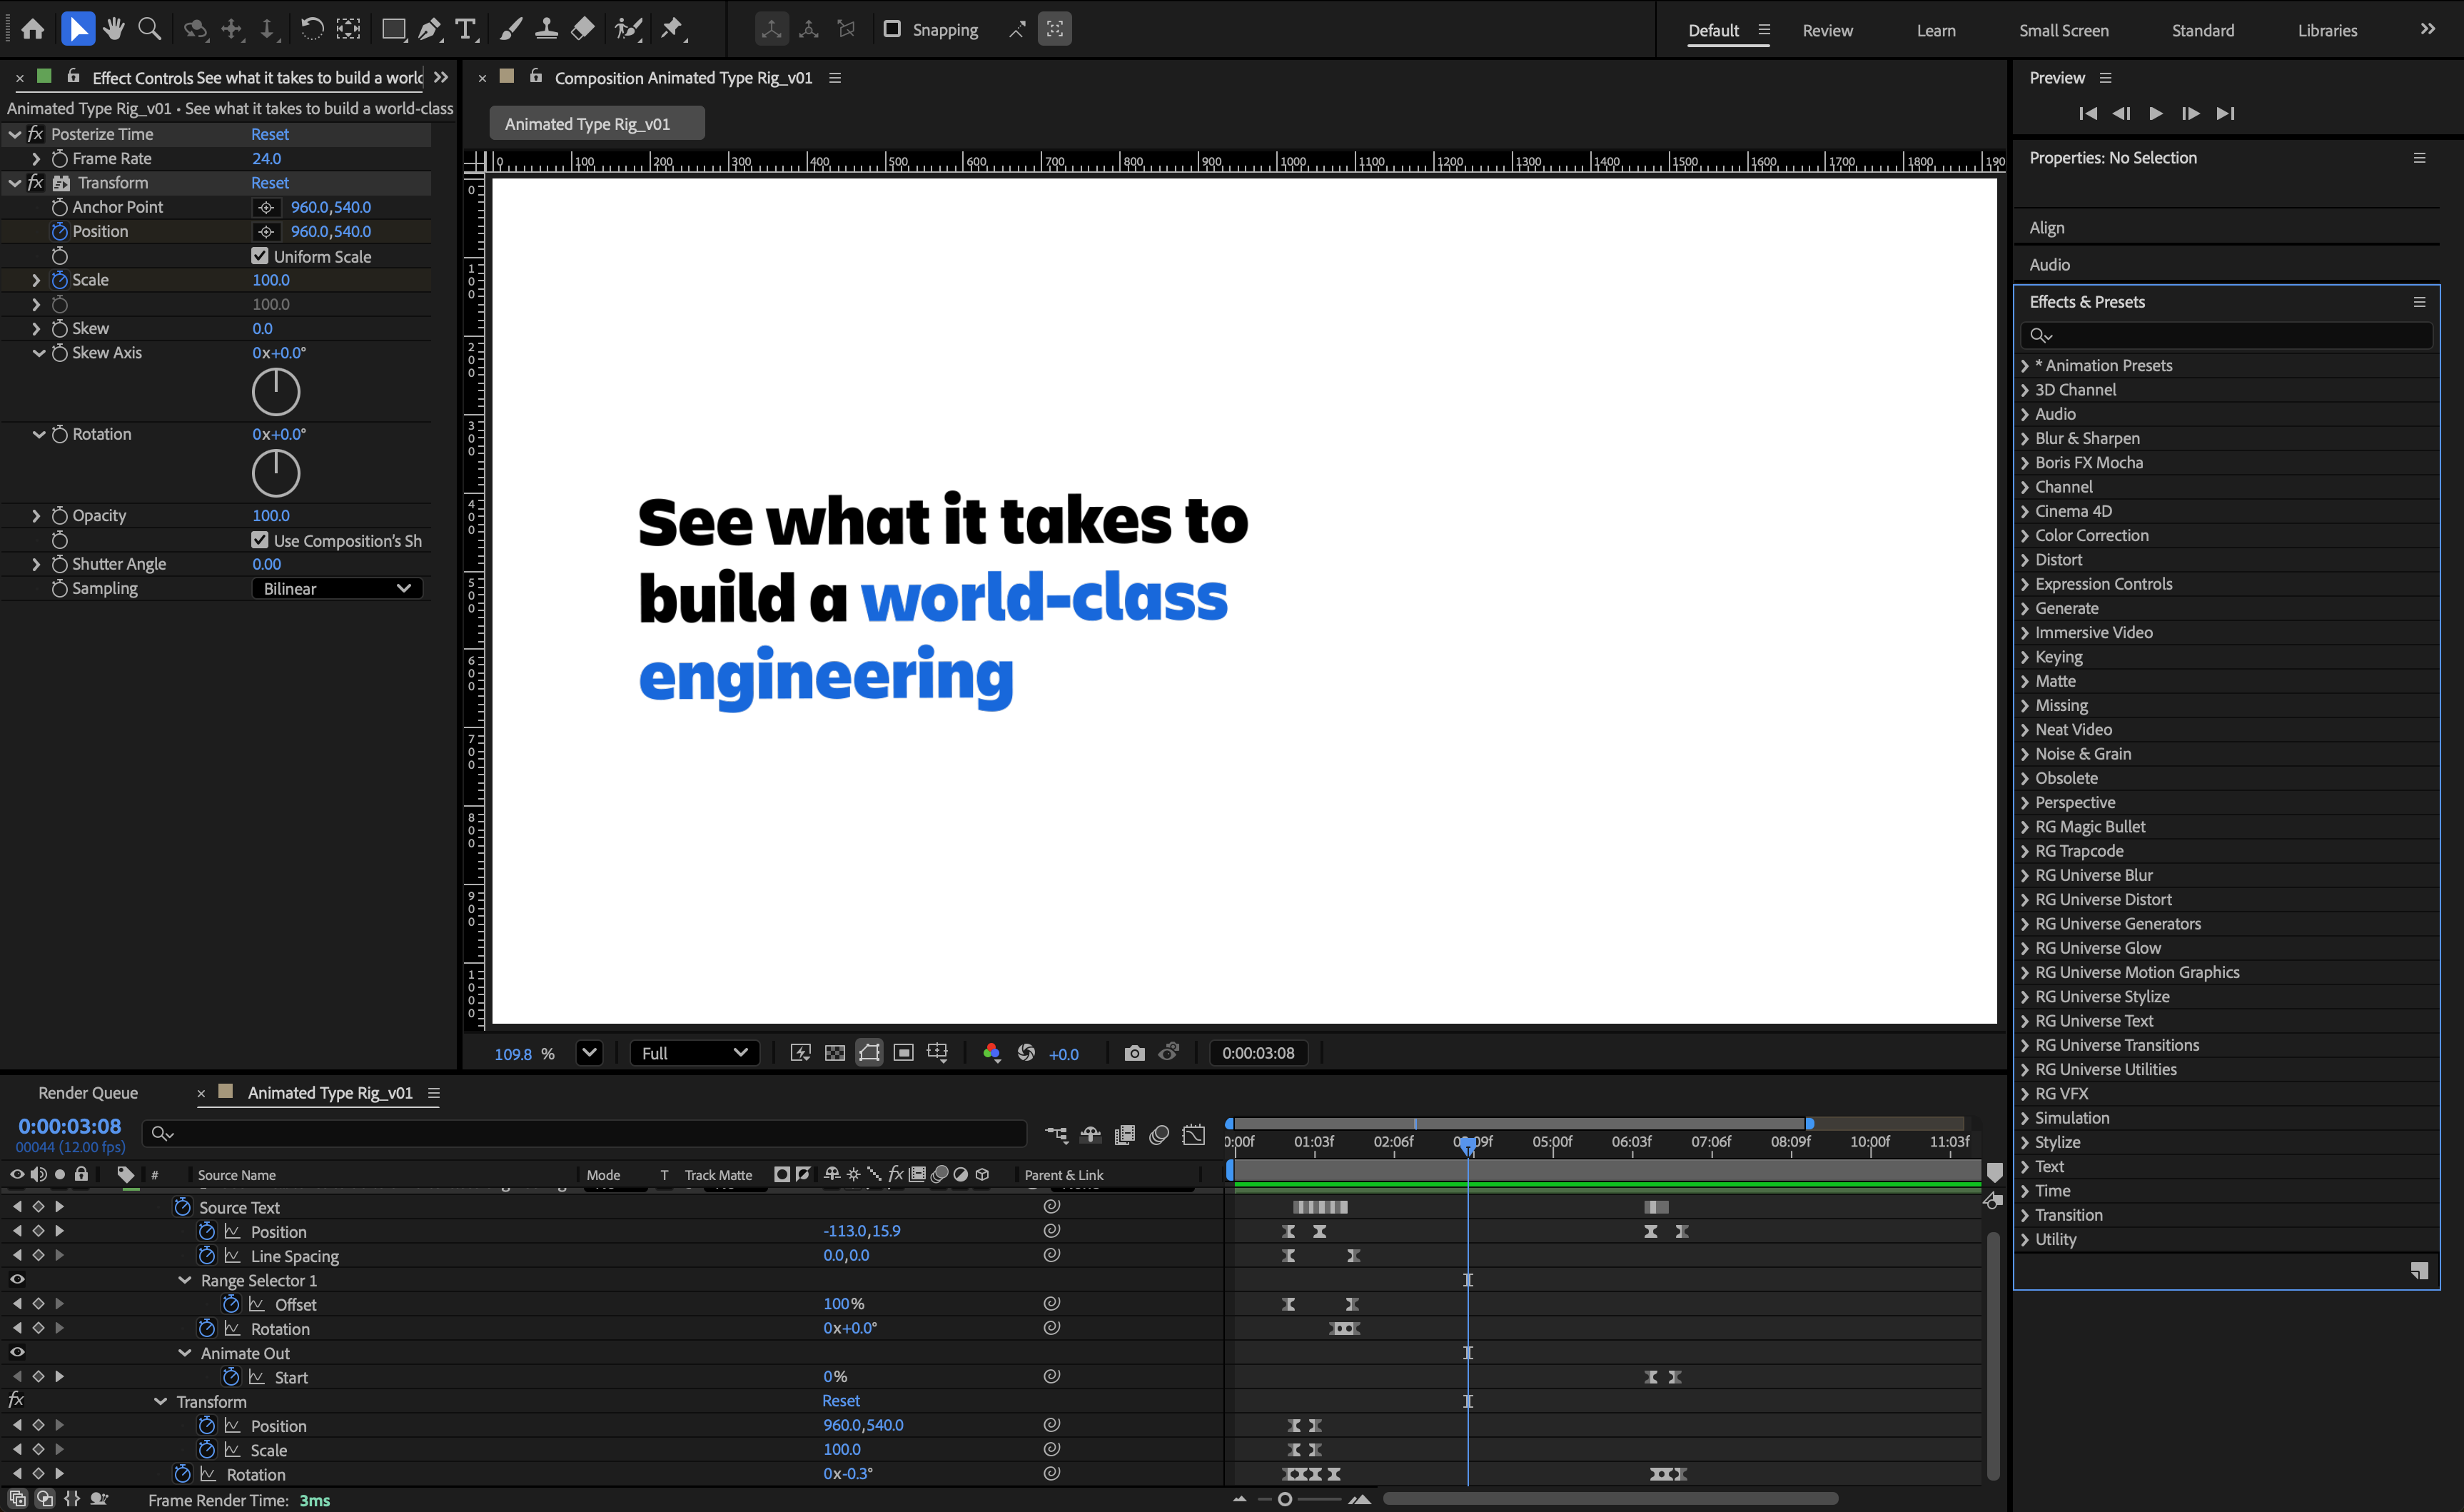Select the Type tool
The width and height of the screenshot is (2464, 1512).
466,29
